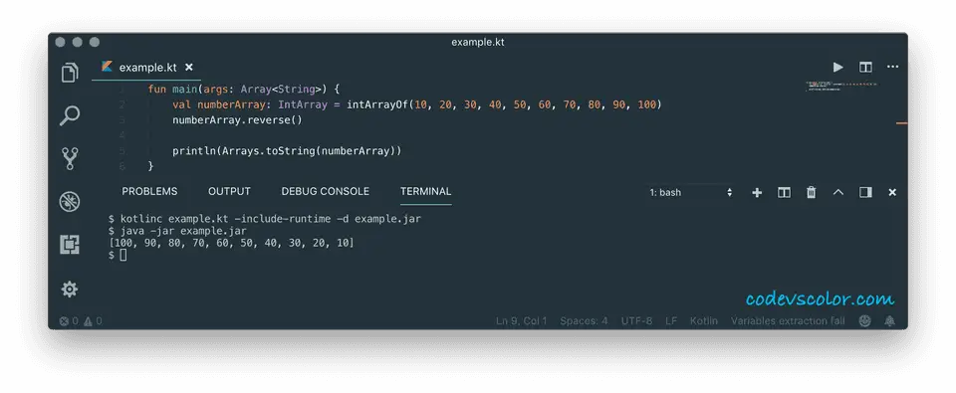Maximize panel with up chevron

click(x=838, y=193)
